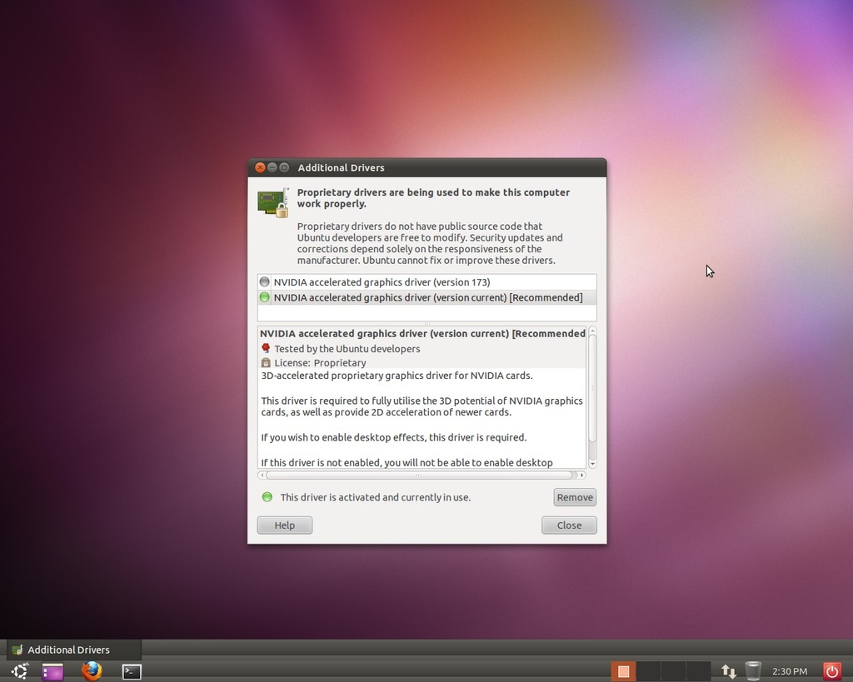This screenshot has height=682, width=853.
Task: Select NVIDIA driver version 173 row
Action: pyautogui.click(x=427, y=281)
